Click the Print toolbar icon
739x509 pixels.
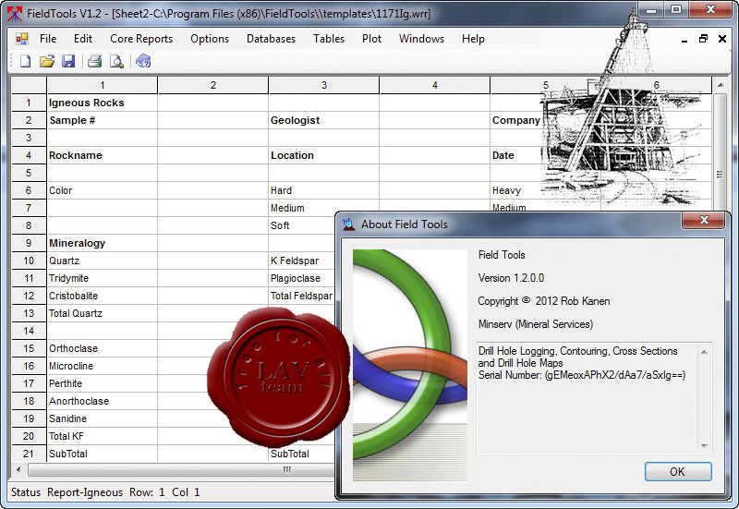coord(95,61)
